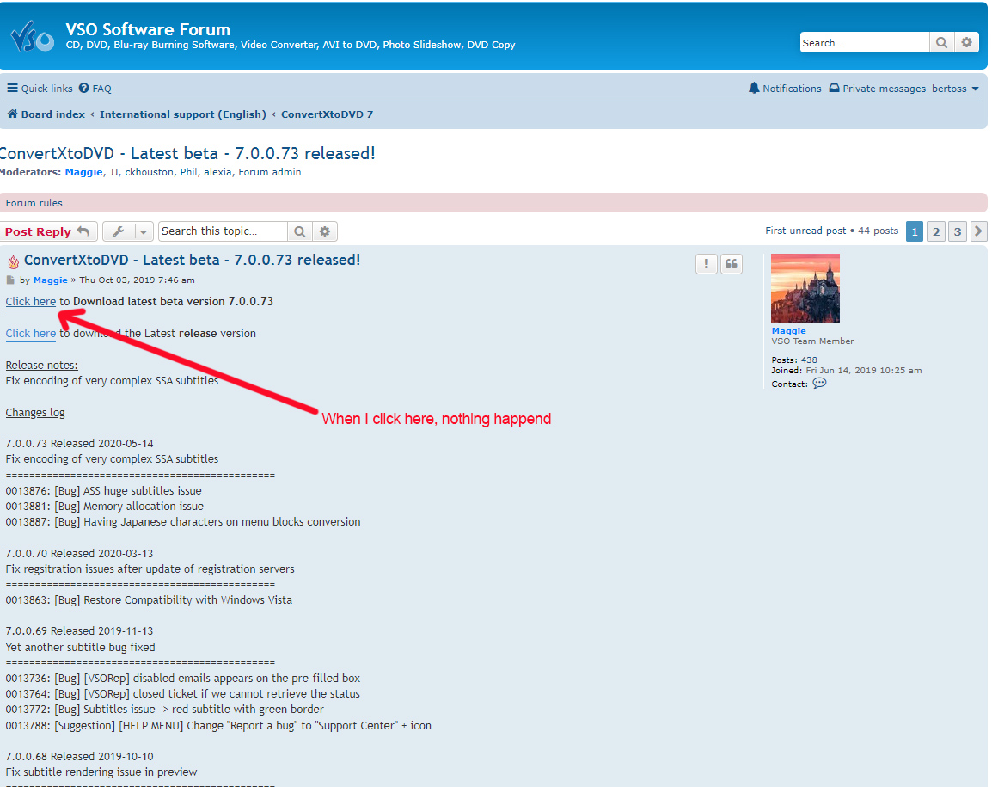992x787 pixels.
Task: Open author Maggie link in byline
Action: click(51, 280)
